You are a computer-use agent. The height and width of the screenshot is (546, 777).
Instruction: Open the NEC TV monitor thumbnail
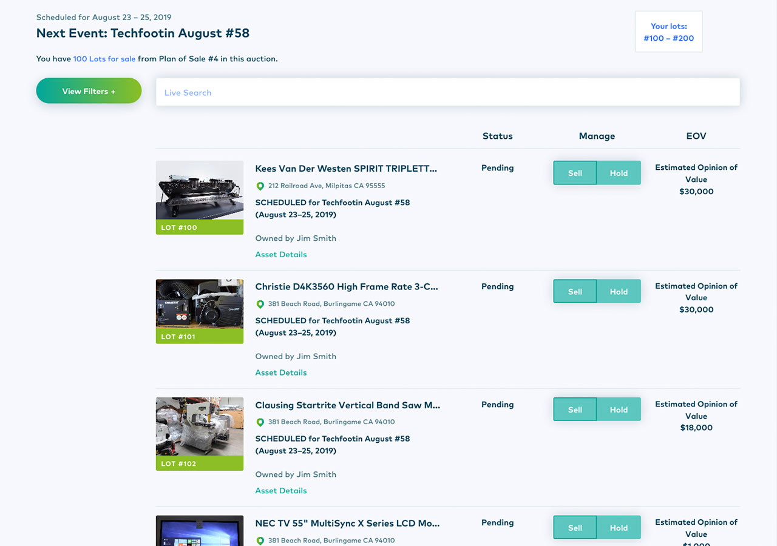200,531
